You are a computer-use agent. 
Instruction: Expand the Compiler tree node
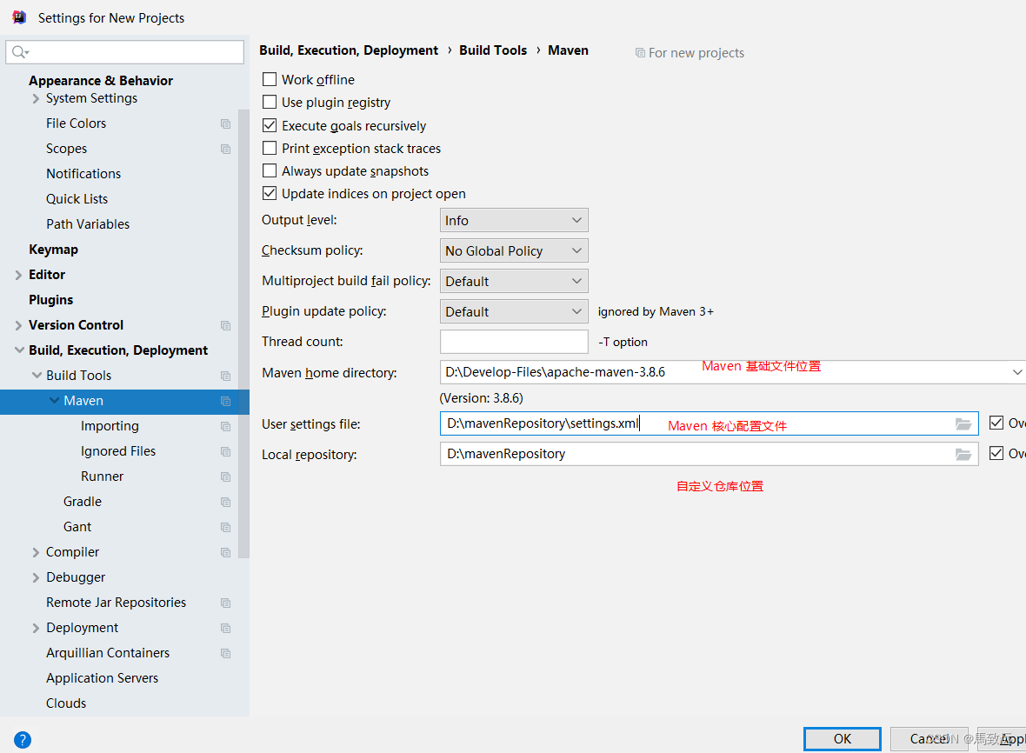(x=36, y=553)
